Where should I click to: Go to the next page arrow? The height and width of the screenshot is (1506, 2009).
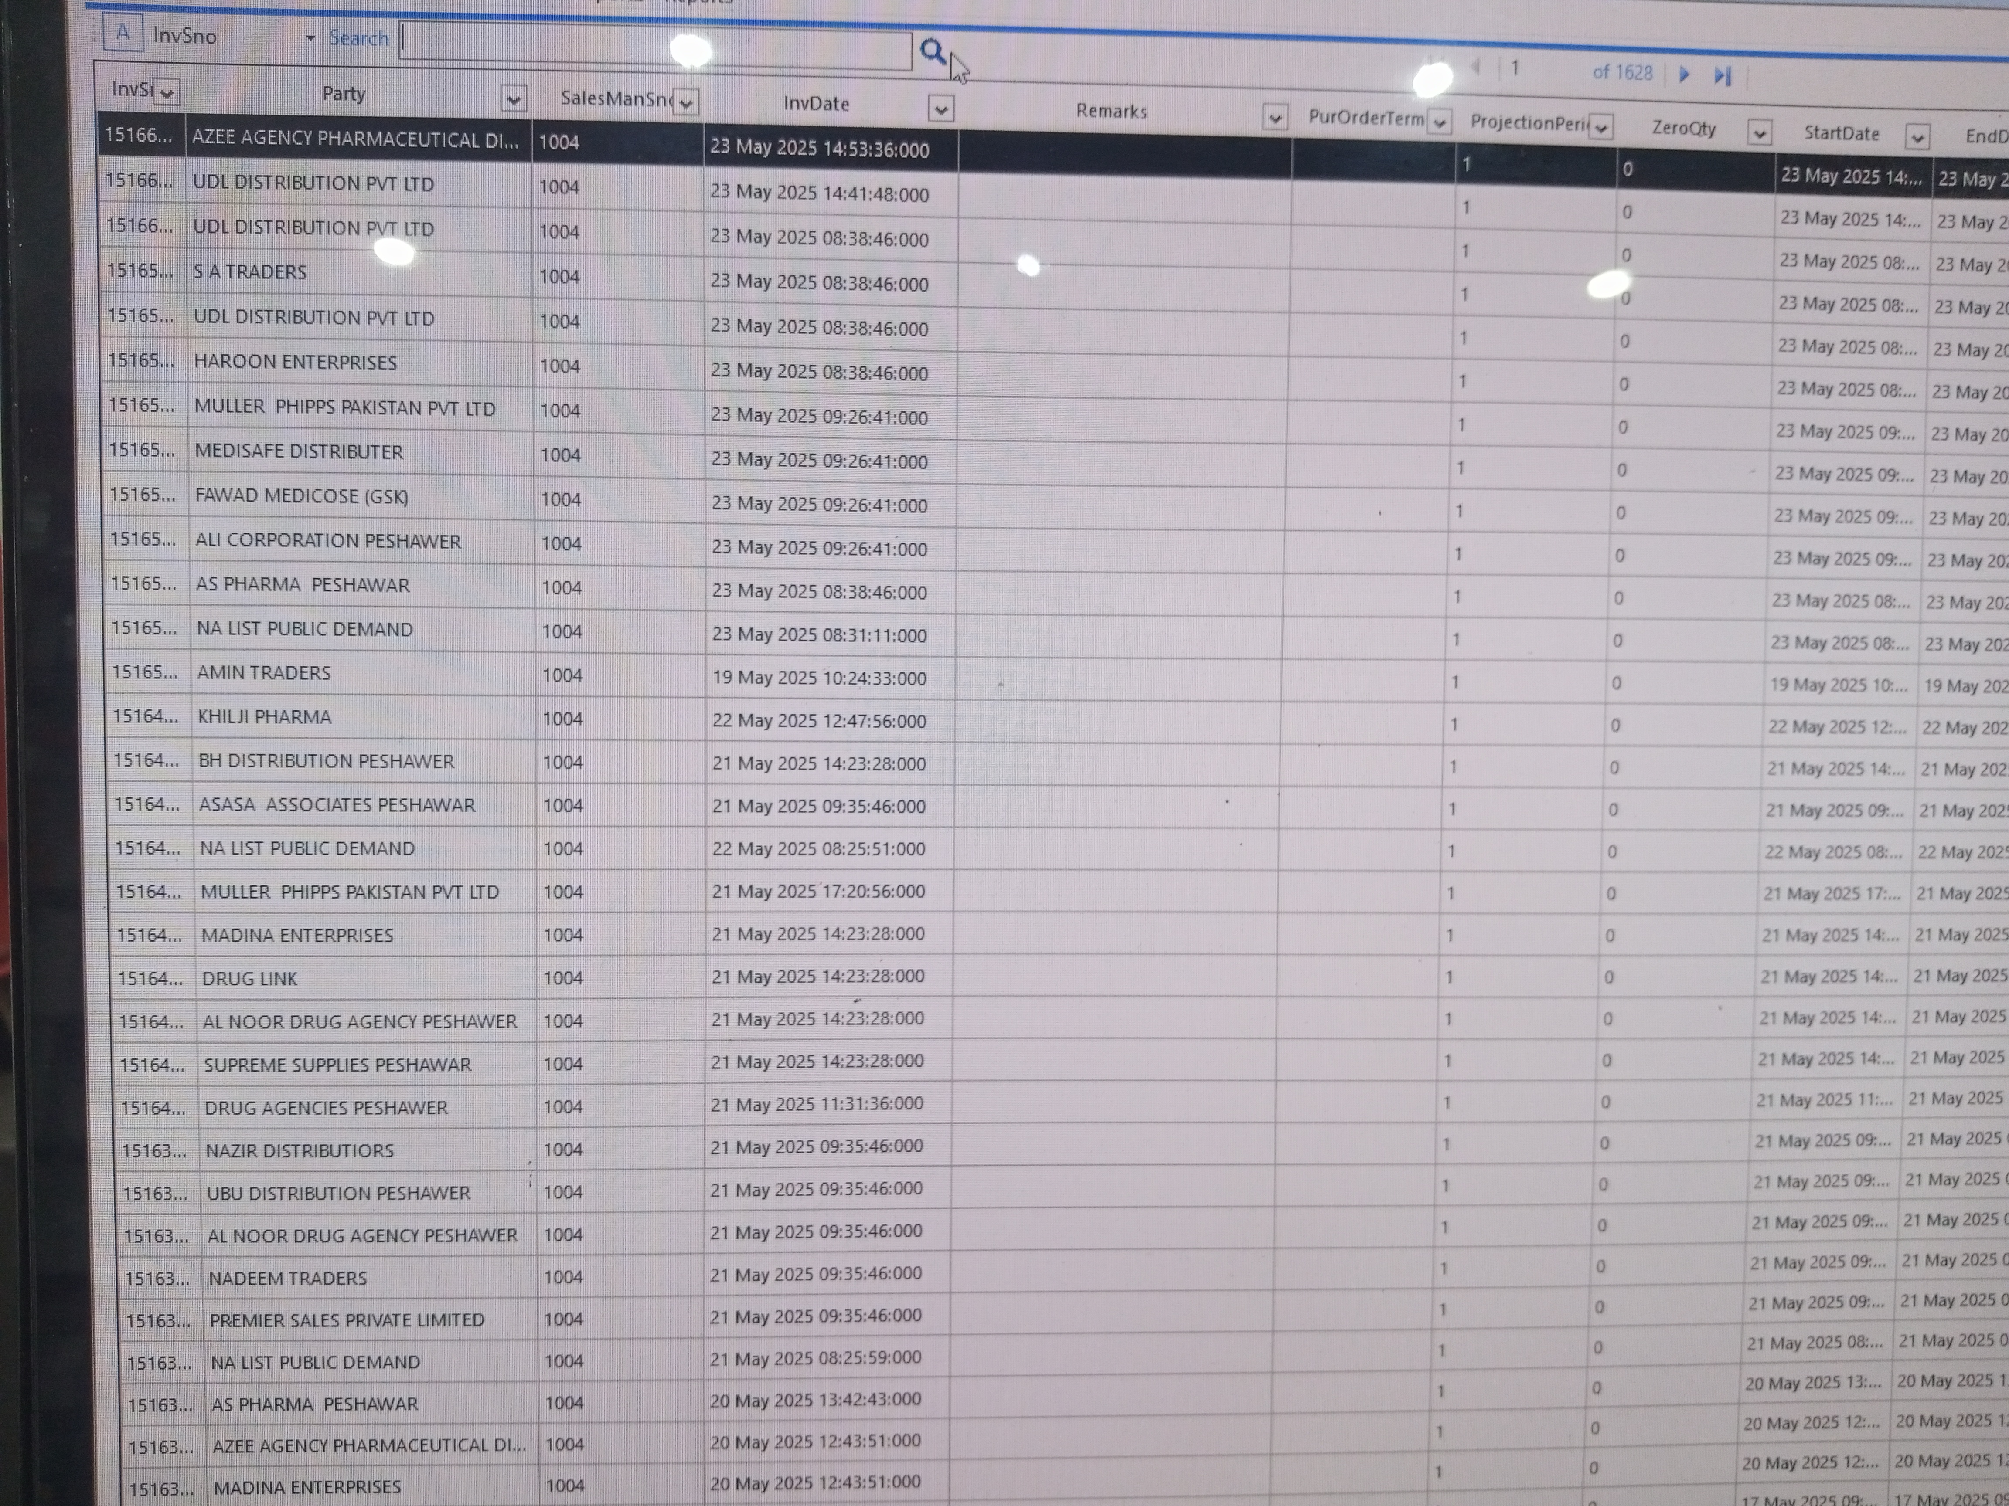(1684, 75)
